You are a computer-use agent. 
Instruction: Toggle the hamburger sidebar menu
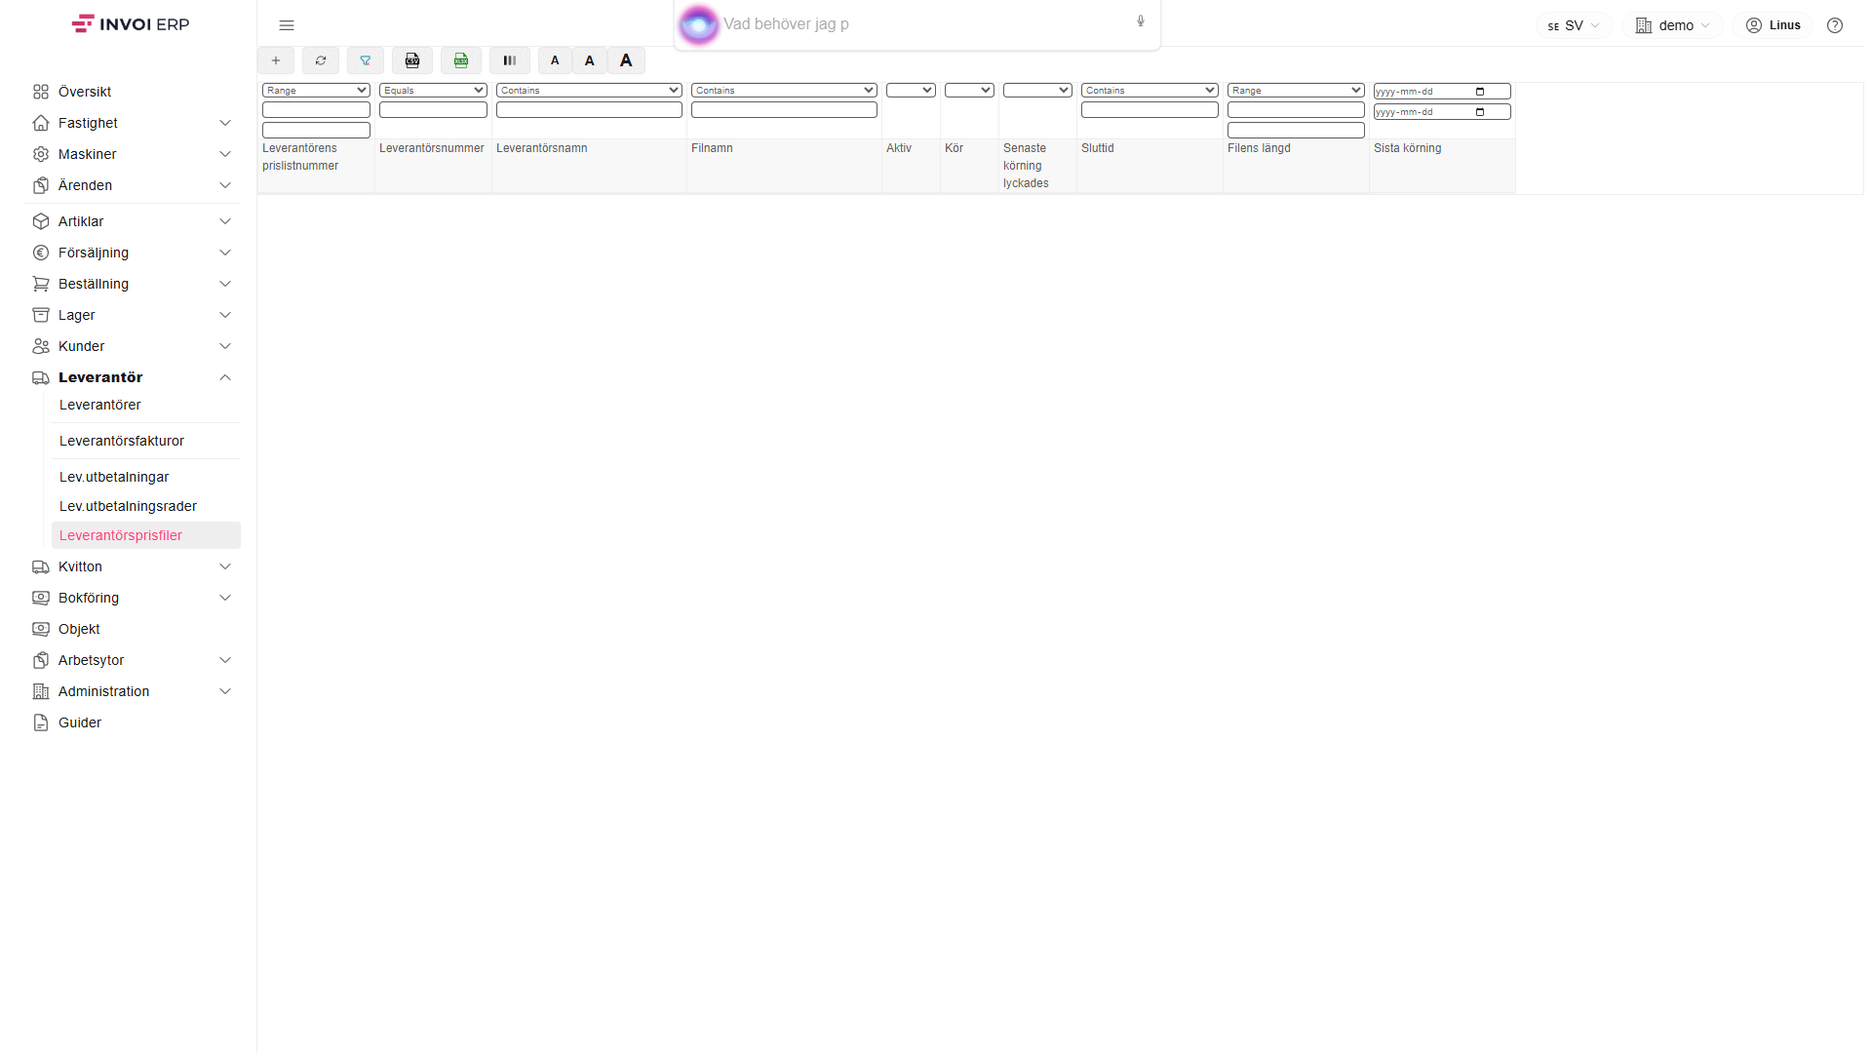pos(287,25)
